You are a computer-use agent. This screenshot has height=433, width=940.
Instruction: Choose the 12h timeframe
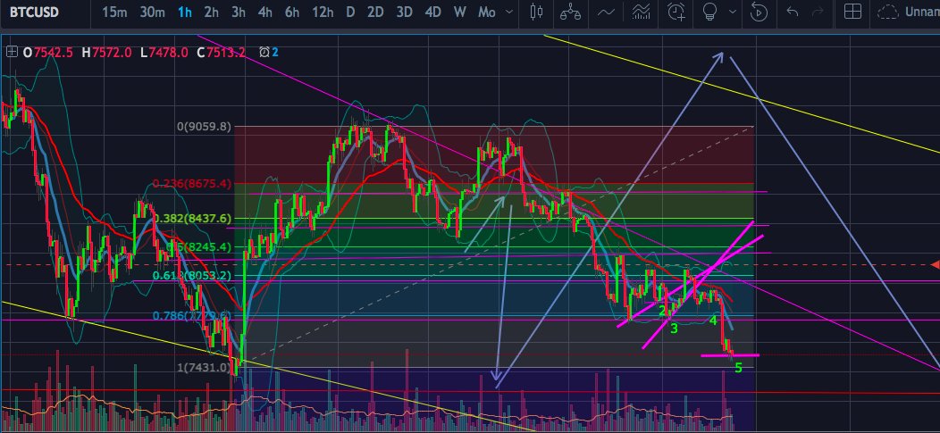323,12
